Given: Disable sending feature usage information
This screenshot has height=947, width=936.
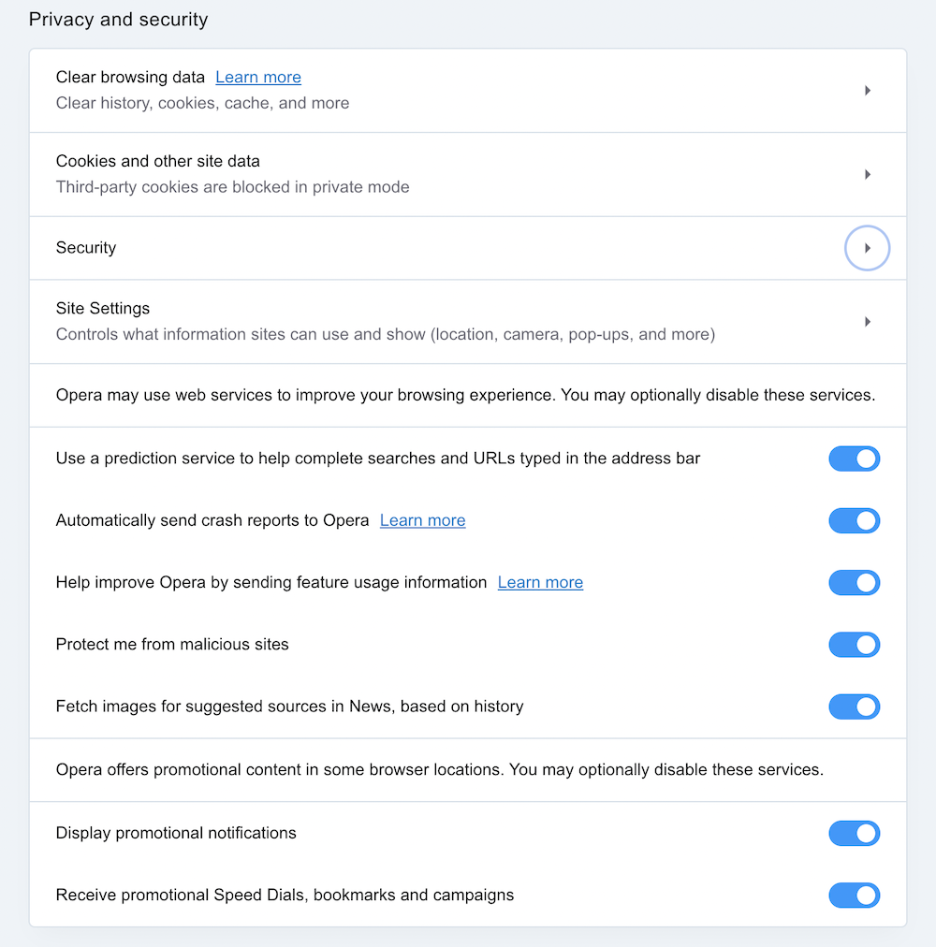Looking at the screenshot, I should [x=854, y=582].
